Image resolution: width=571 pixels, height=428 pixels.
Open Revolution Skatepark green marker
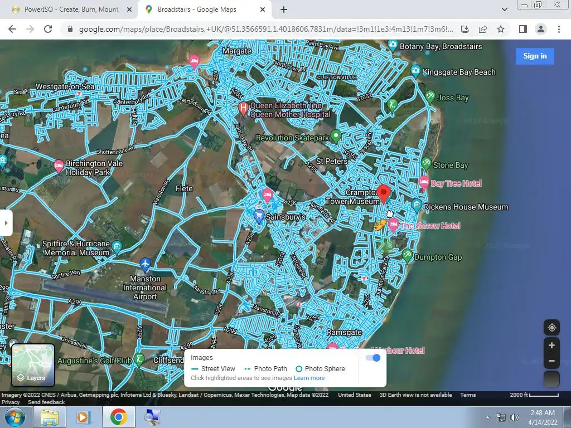tap(336, 136)
